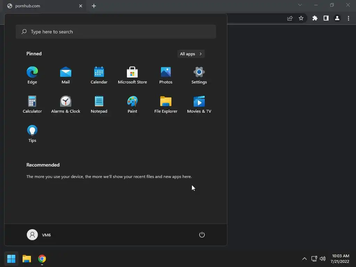Close the pornhub.com tab

[81, 6]
